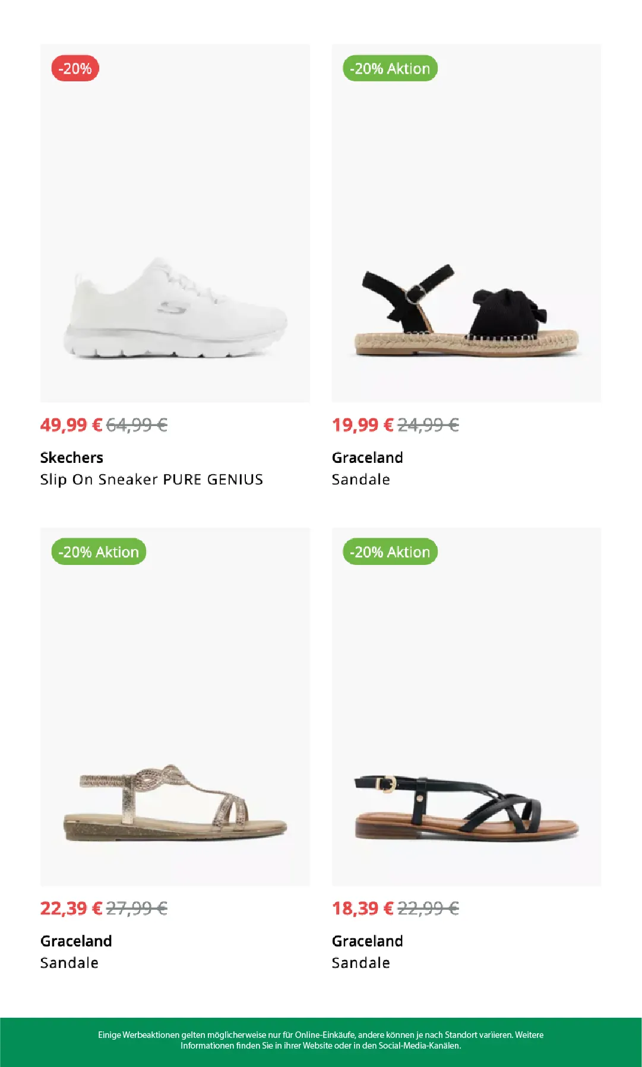Image resolution: width=642 pixels, height=1067 pixels.
Task: Open the gold braided sandal image
Action: (x=175, y=707)
